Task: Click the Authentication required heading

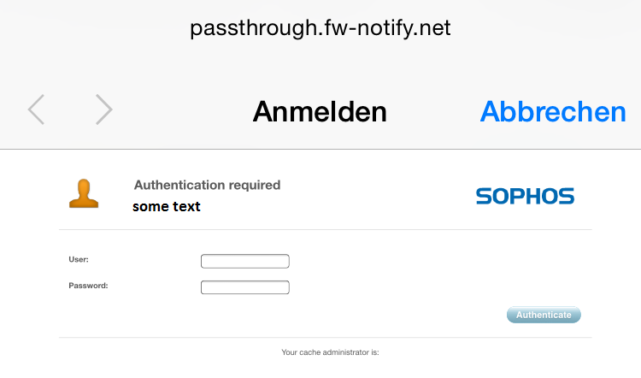Action: (x=207, y=185)
